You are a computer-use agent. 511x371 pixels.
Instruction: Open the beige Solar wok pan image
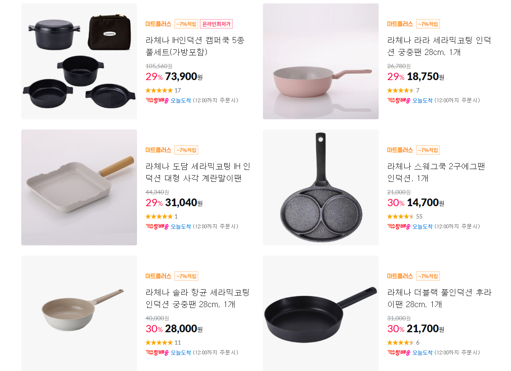[79, 313]
